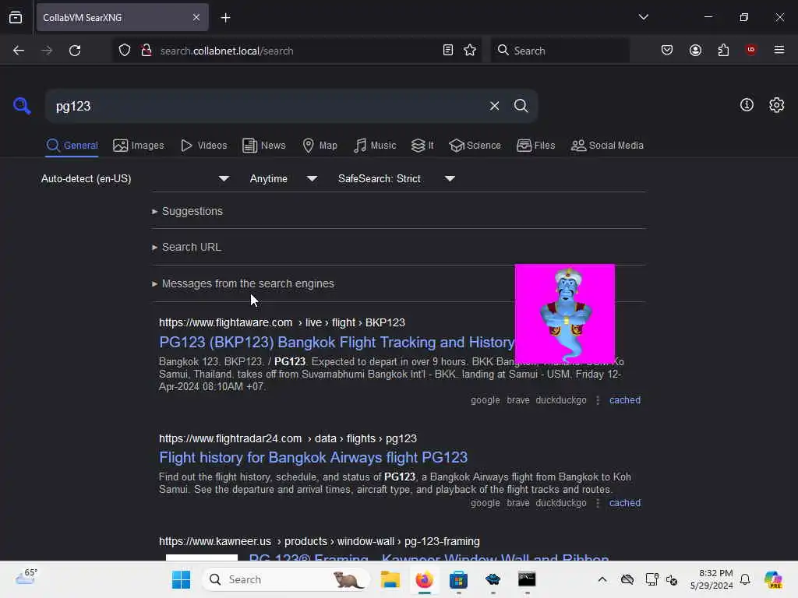
Task: Click the genie image overlay
Action: [565, 314]
